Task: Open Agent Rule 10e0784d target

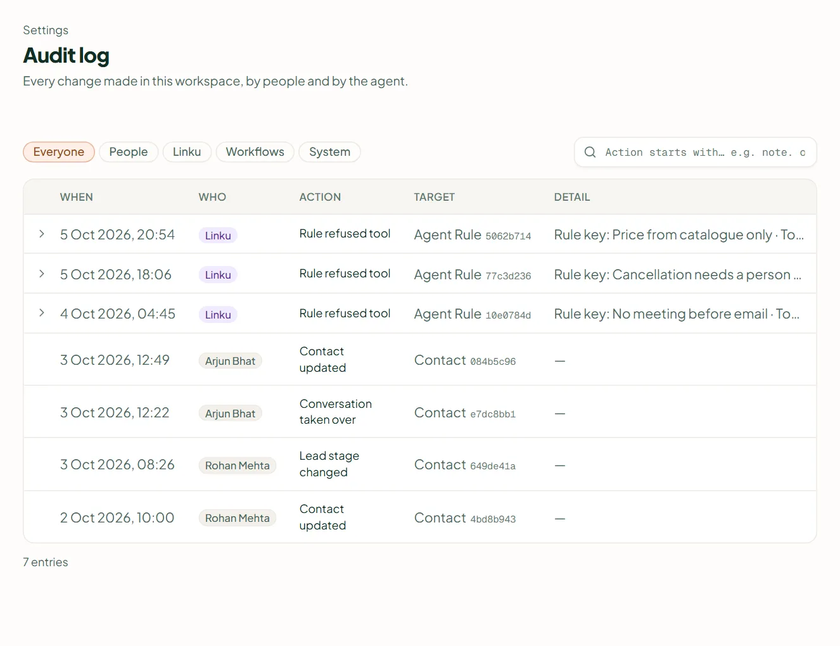Action: [x=473, y=314]
